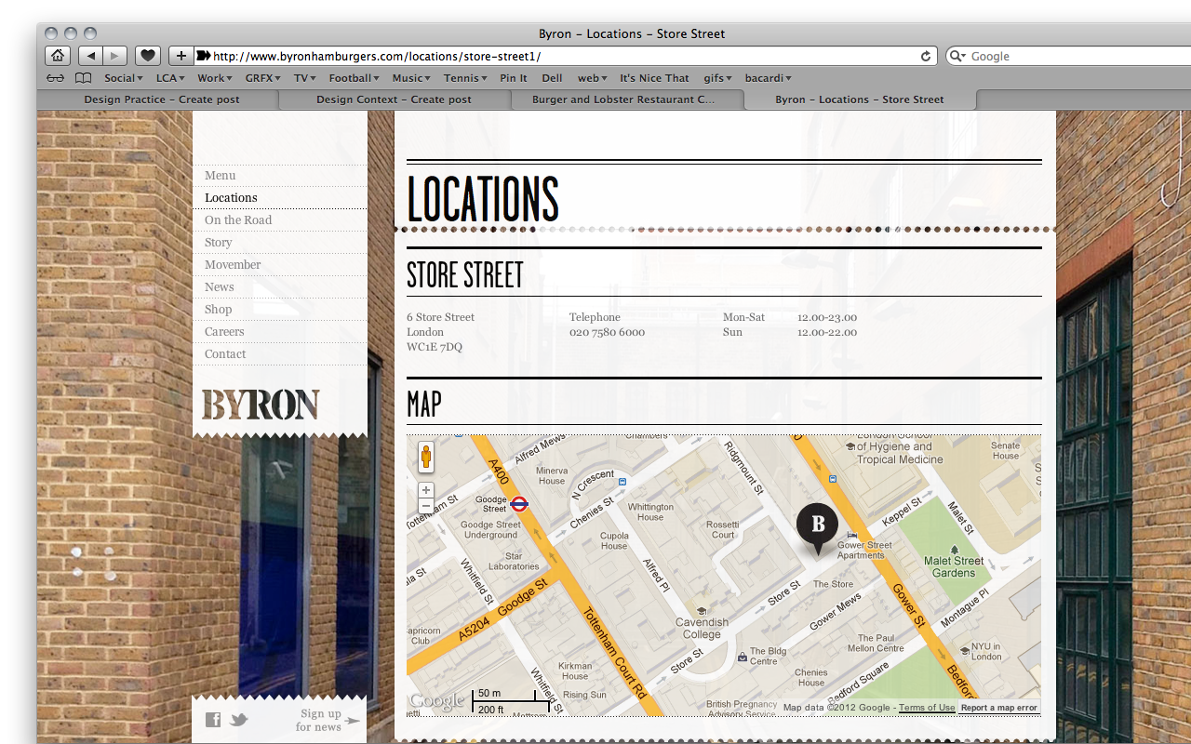Viewport: 1191px width, 744px height.
Task: Zoom in on the map with plus
Action: [426, 490]
